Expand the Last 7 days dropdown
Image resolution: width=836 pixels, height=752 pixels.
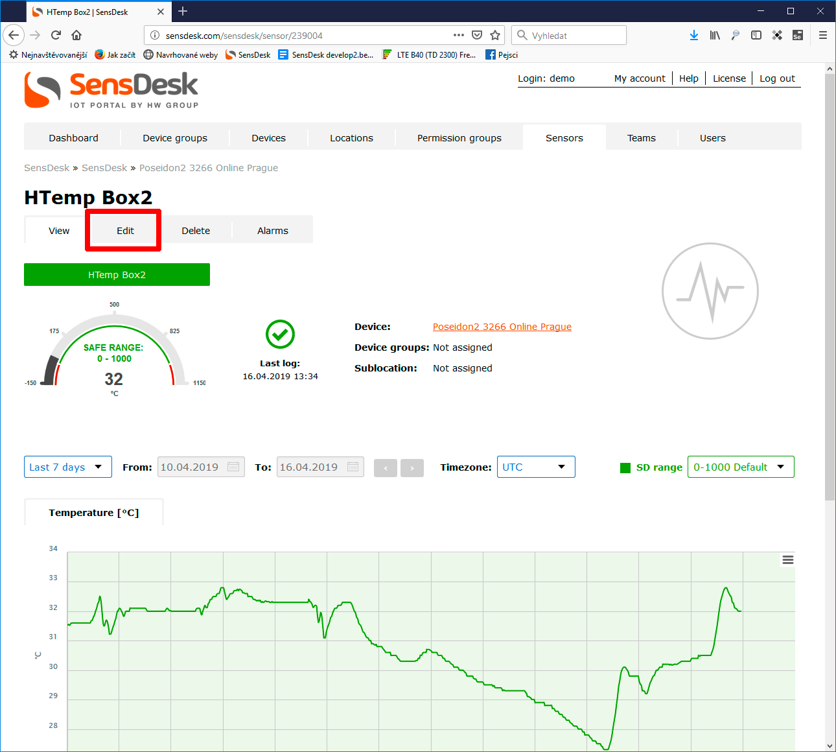[x=68, y=467]
